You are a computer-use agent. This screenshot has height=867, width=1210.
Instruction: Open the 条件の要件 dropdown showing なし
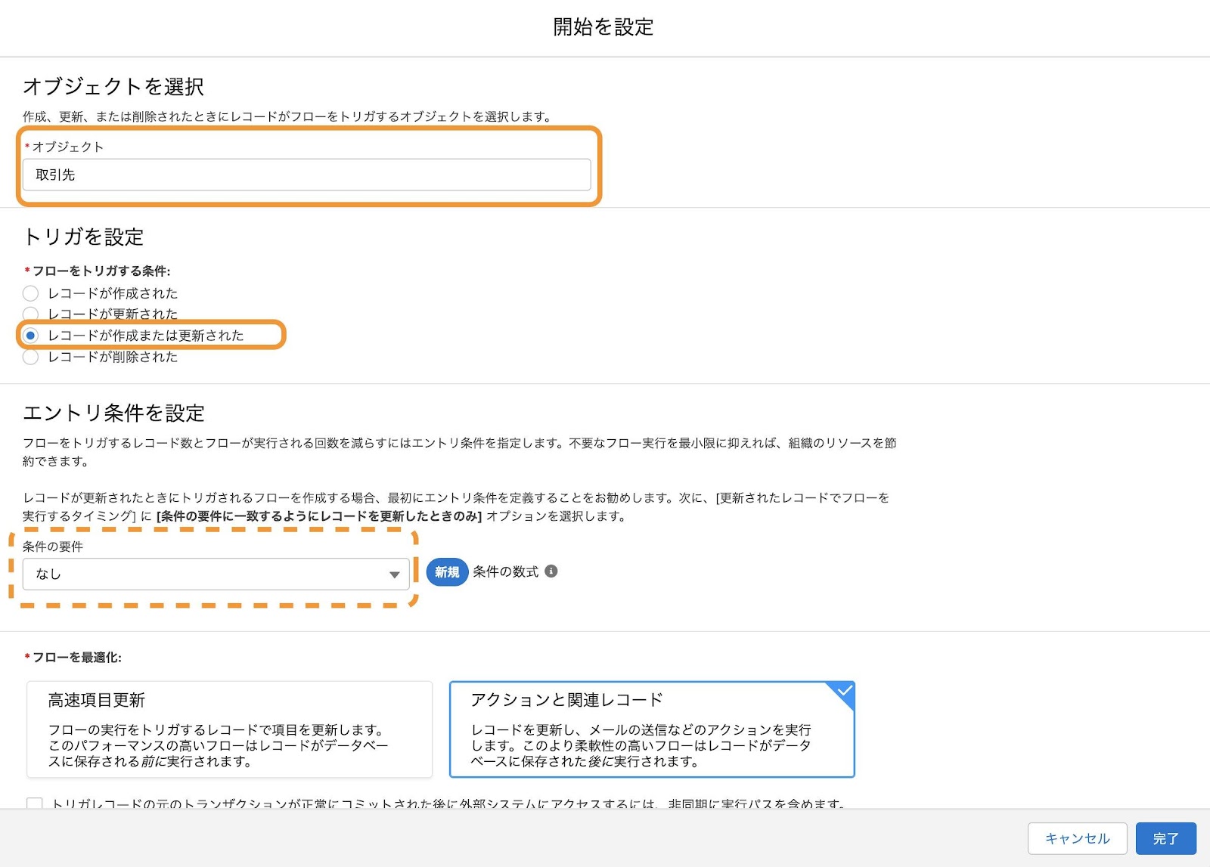click(x=216, y=574)
